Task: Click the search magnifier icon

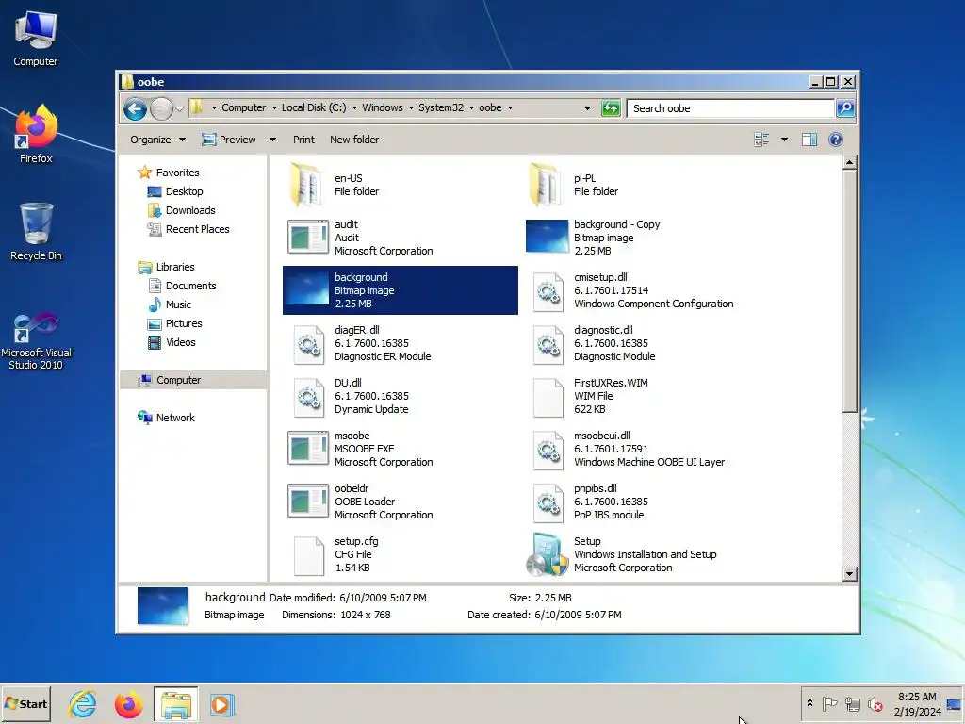Action: pyautogui.click(x=845, y=108)
